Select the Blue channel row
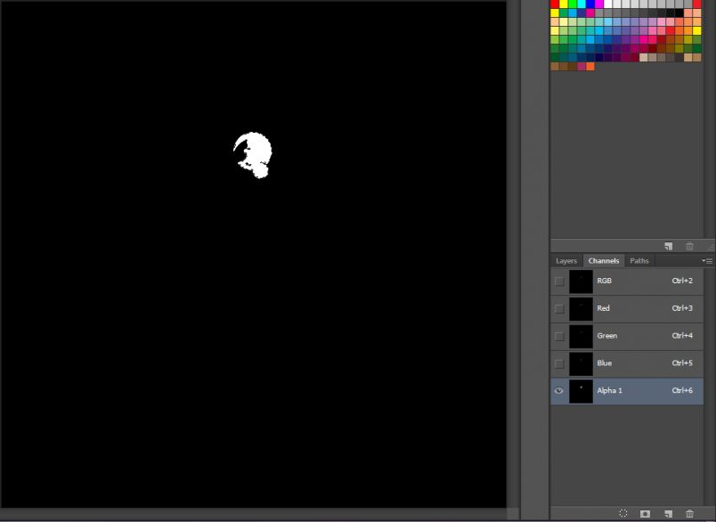Screen dimensions: 716x522 pyautogui.click(x=623, y=363)
